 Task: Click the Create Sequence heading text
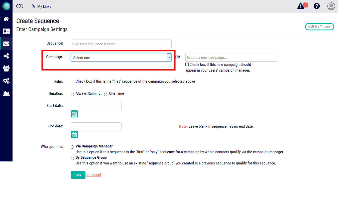pos(38,21)
